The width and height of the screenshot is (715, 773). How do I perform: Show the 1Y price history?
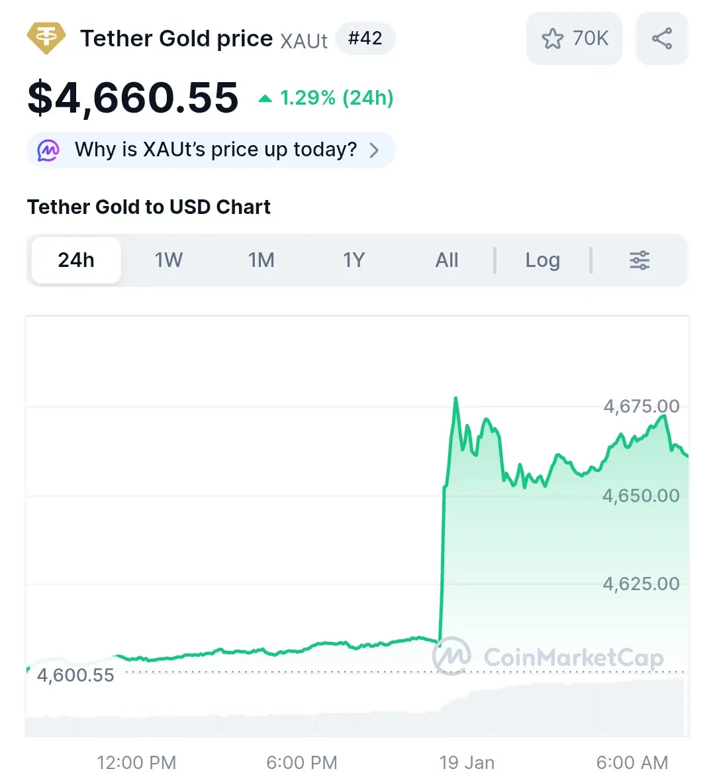[354, 260]
